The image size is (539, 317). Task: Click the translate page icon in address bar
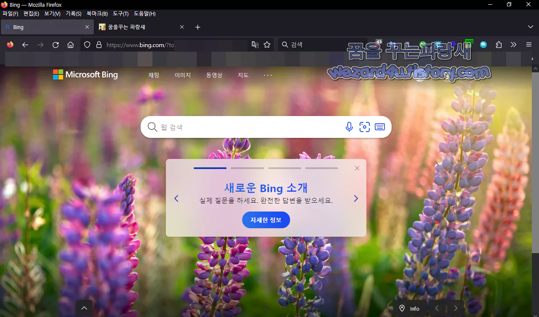coord(255,45)
